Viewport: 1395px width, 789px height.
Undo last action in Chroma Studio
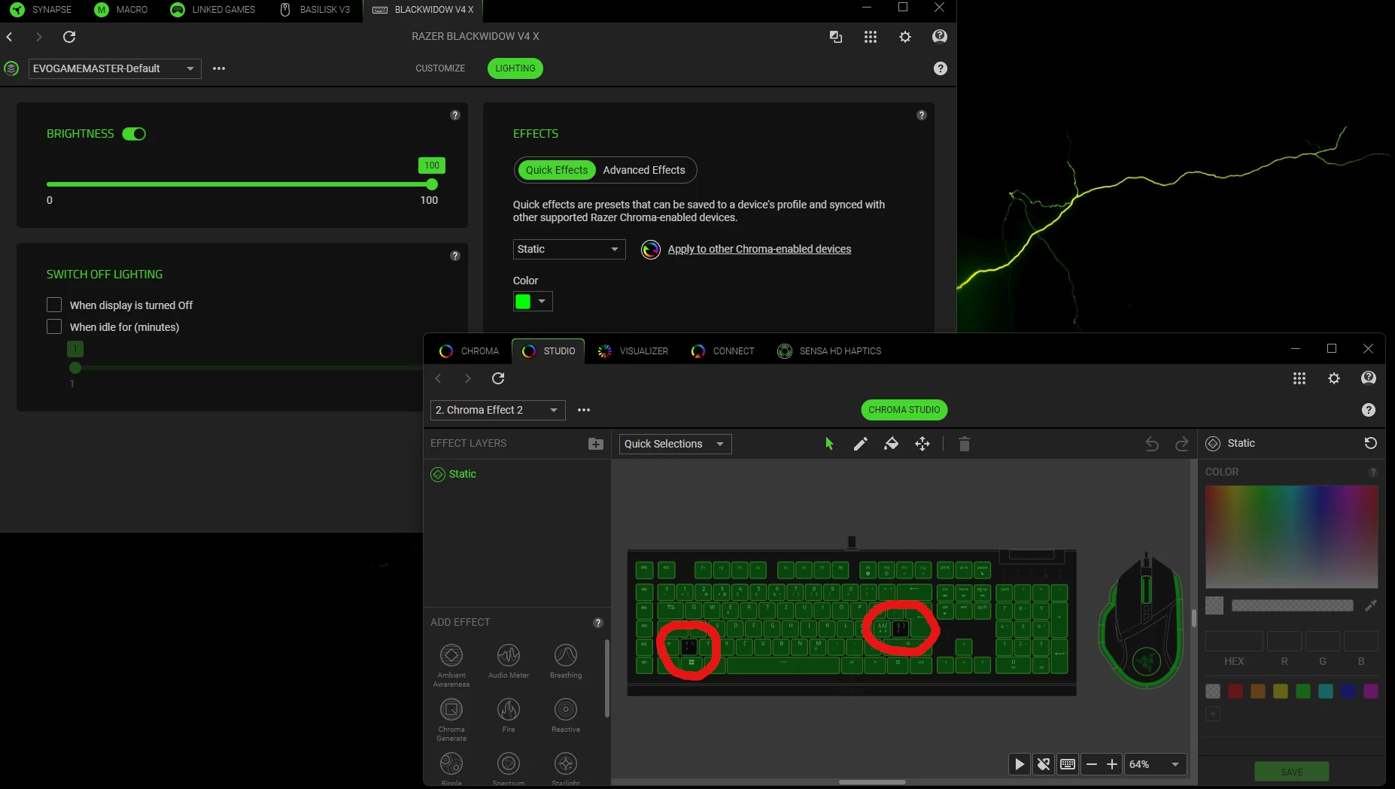pos(1151,444)
